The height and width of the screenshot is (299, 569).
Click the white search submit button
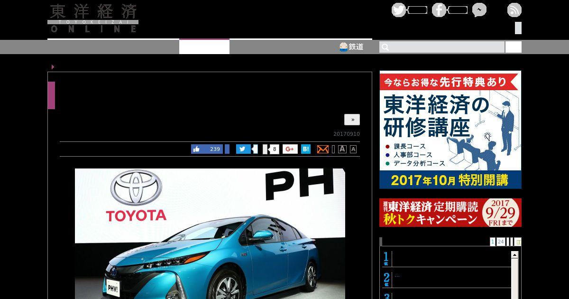pos(514,47)
